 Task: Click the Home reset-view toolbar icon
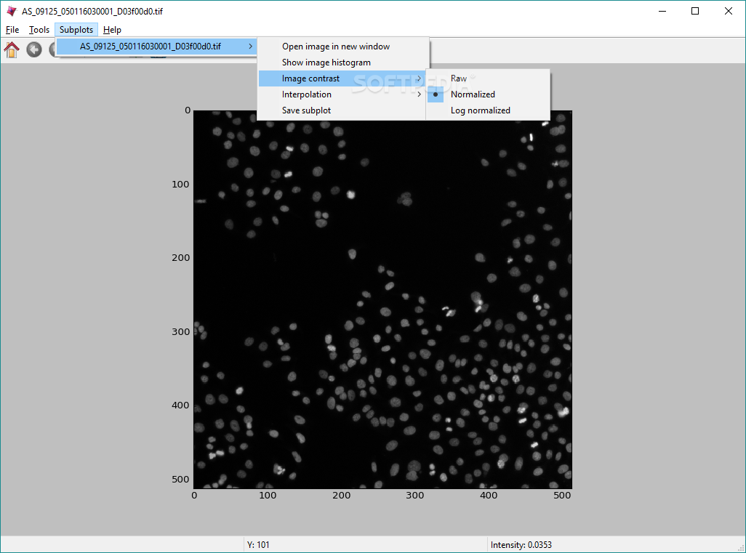12,49
